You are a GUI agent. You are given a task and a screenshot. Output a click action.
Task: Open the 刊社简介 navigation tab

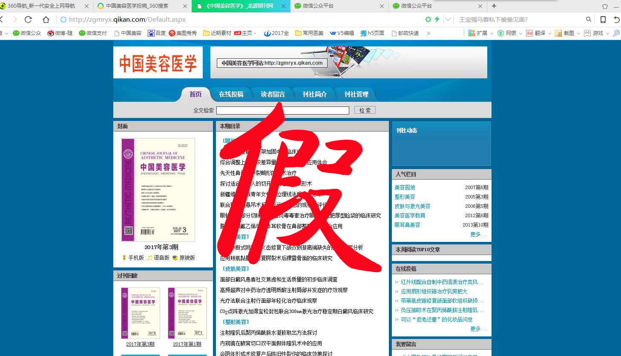[x=314, y=94]
